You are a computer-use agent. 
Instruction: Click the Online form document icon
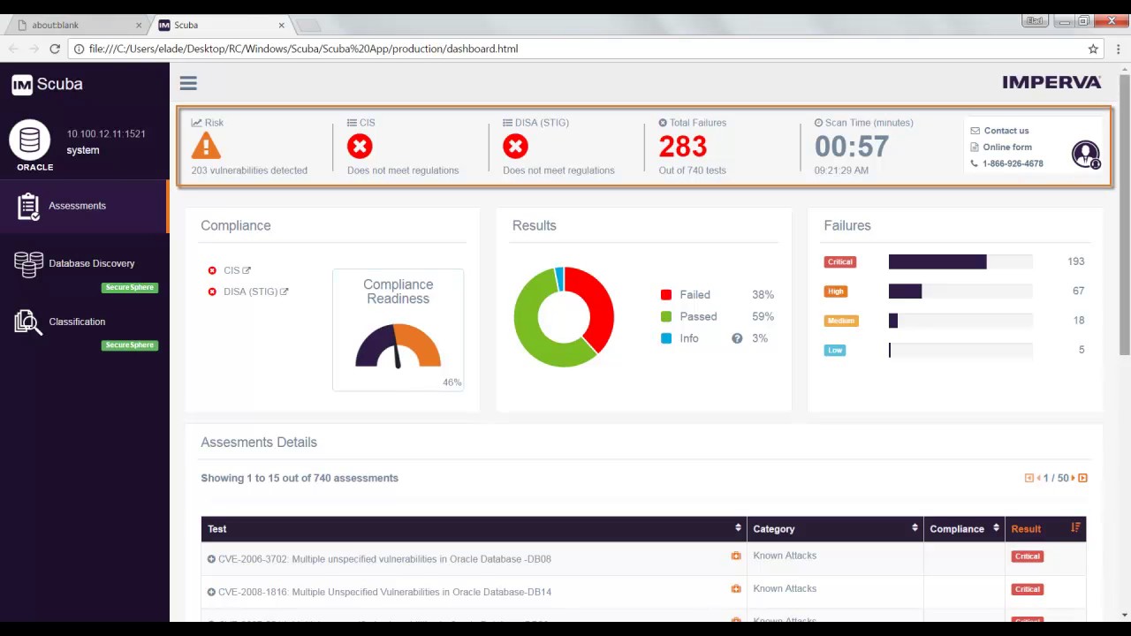tap(975, 148)
